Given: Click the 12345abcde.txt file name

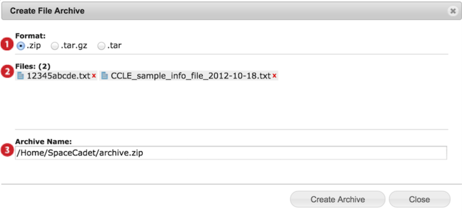Looking at the screenshot, I should click(58, 76).
